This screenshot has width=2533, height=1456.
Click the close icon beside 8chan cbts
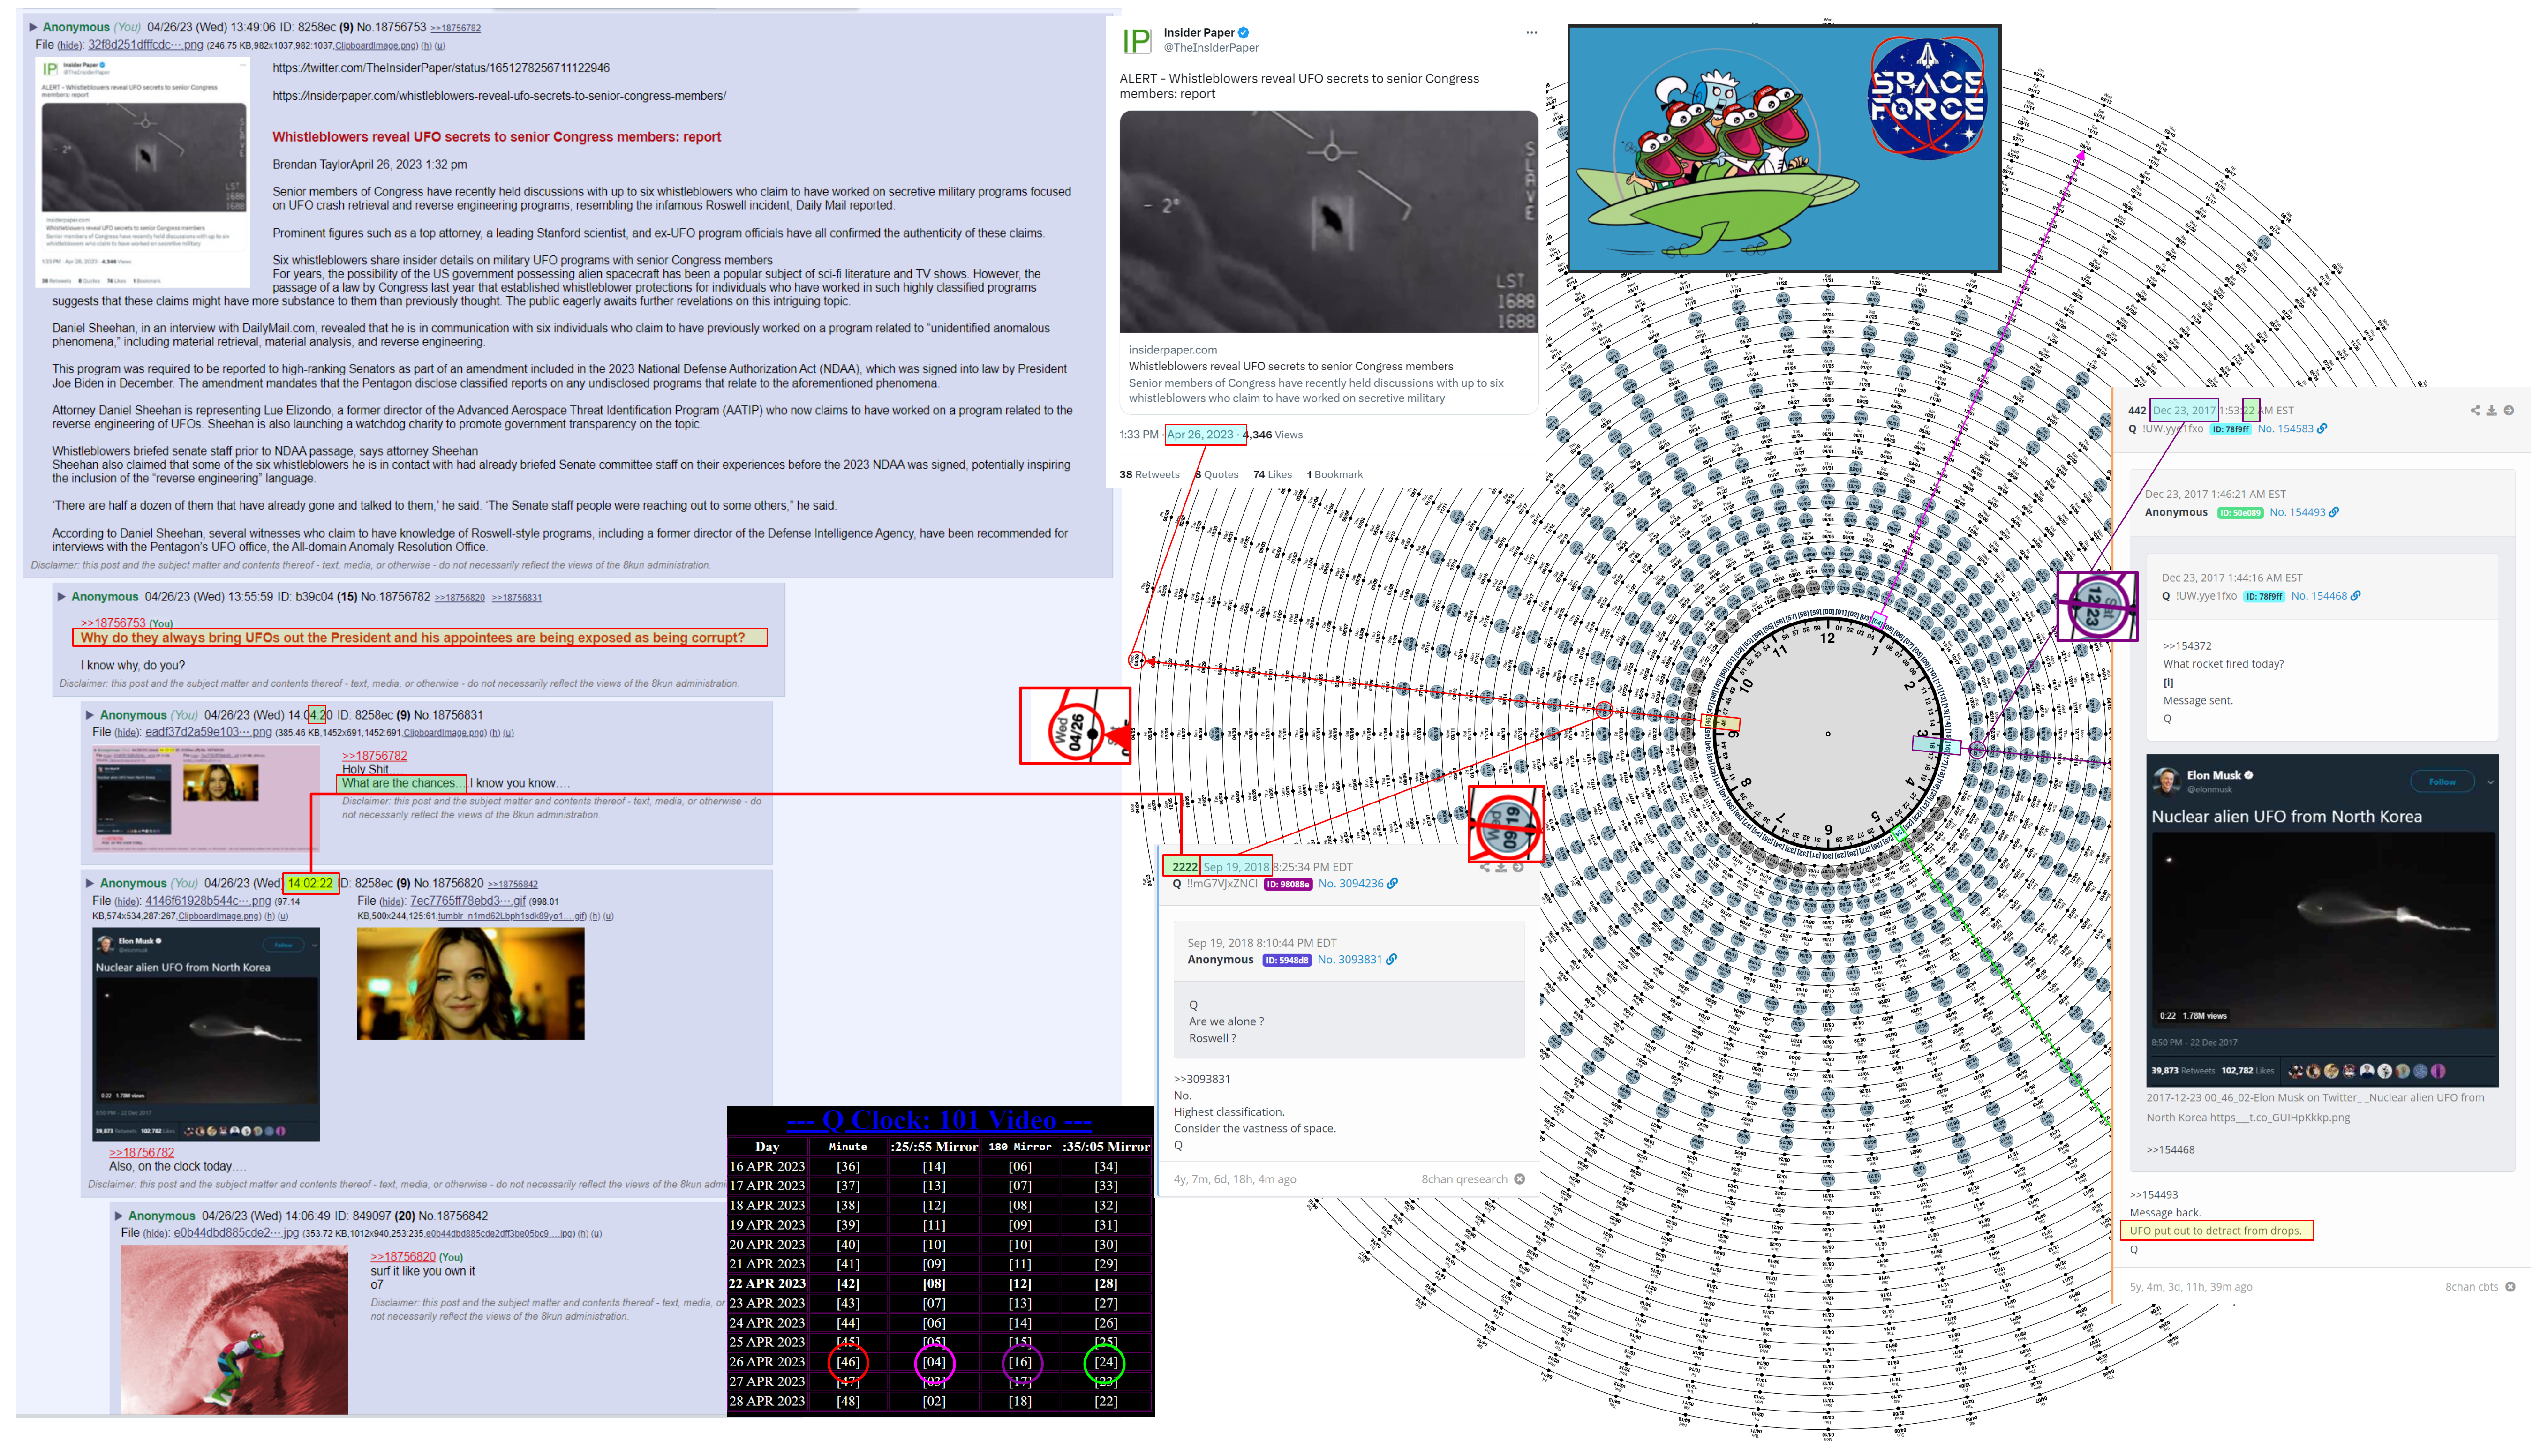[2509, 1287]
